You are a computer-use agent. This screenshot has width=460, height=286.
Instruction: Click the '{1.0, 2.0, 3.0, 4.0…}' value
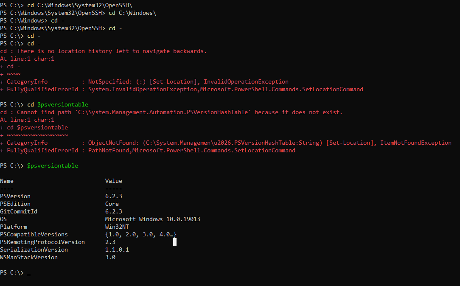coord(141,234)
